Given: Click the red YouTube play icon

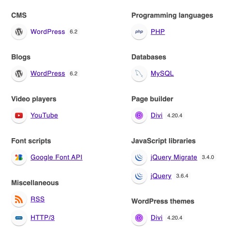Looking at the screenshot, I should (x=19, y=115).
